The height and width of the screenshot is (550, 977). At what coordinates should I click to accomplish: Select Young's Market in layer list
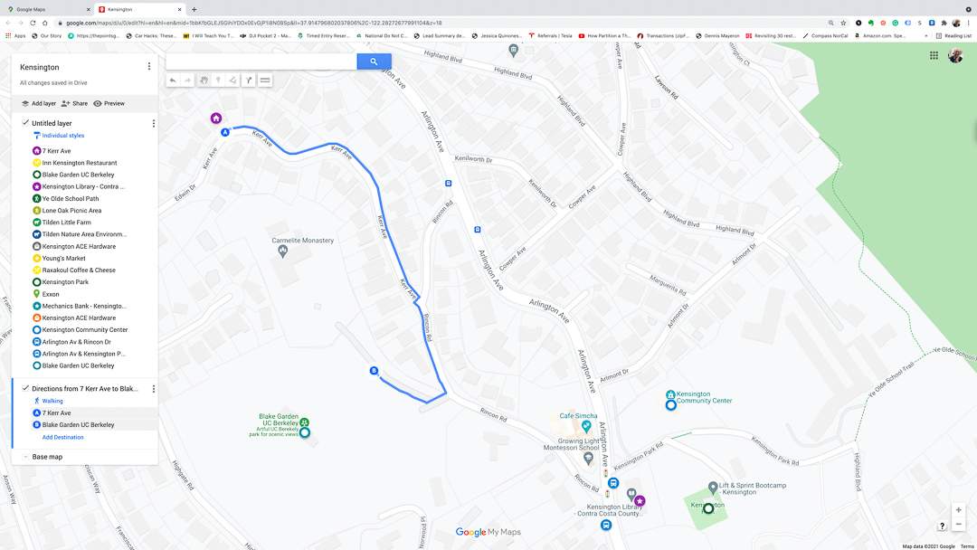tap(63, 258)
